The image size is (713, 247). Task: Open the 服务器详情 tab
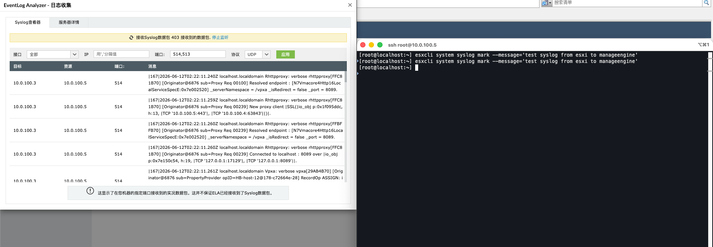pos(69,22)
